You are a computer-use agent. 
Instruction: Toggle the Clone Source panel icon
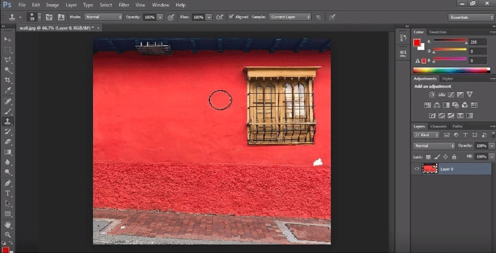click(x=61, y=17)
